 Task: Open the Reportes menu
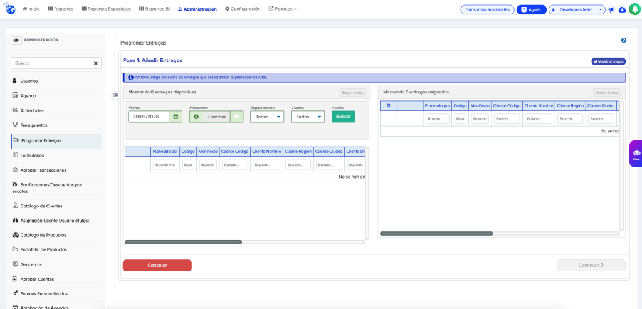click(61, 9)
